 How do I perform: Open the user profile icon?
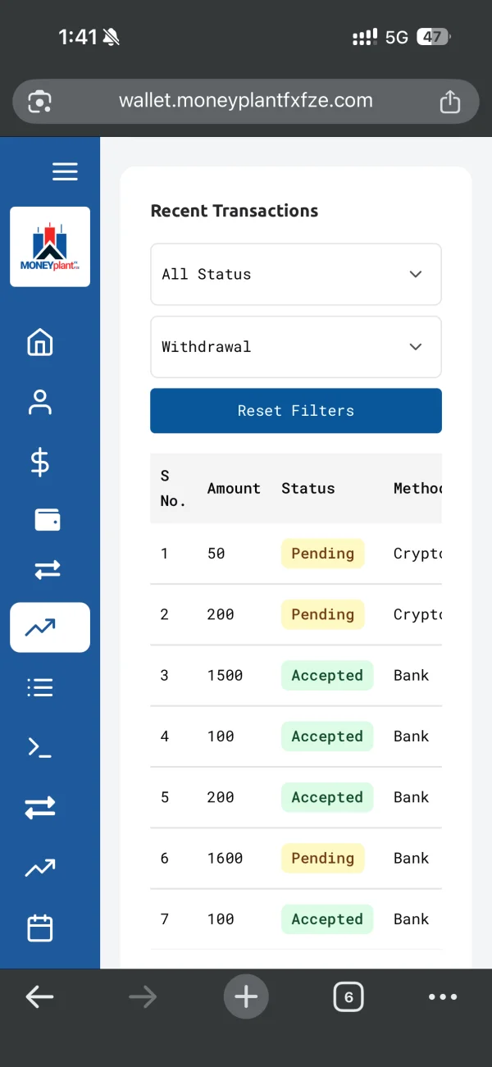coord(40,403)
